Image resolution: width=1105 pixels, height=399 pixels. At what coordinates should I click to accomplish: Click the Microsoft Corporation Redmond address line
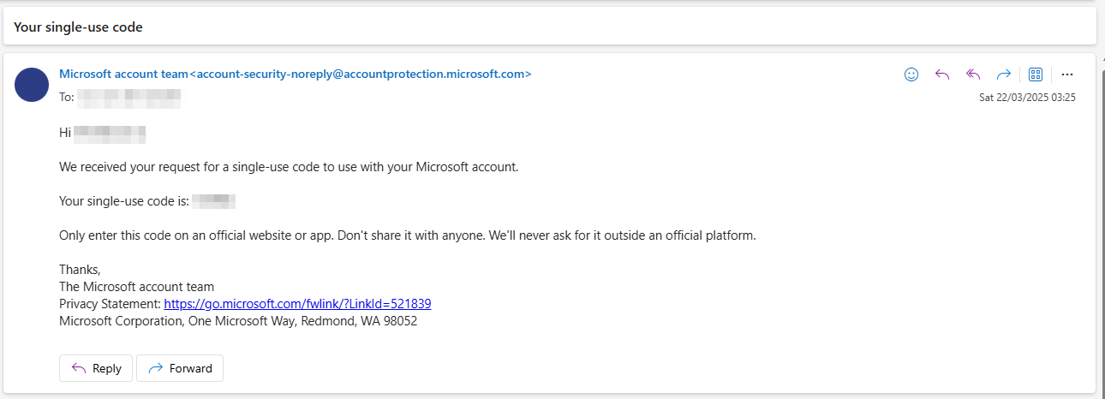click(x=238, y=321)
